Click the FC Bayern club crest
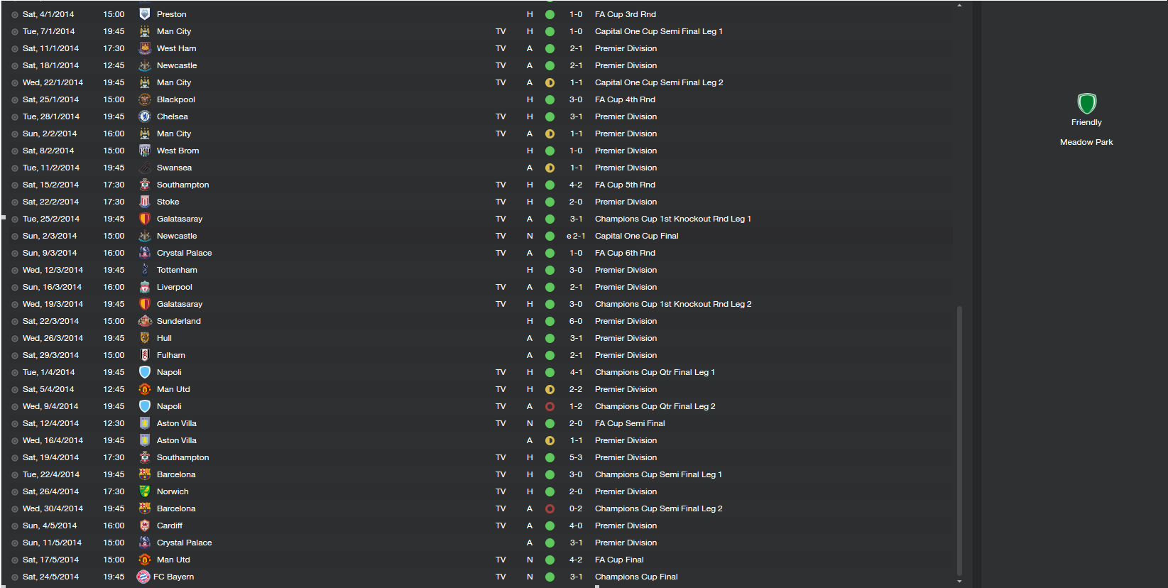1168x588 pixels. pyautogui.click(x=143, y=577)
